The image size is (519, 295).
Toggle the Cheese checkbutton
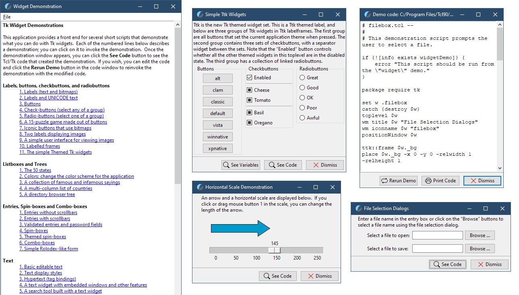click(250, 90)
